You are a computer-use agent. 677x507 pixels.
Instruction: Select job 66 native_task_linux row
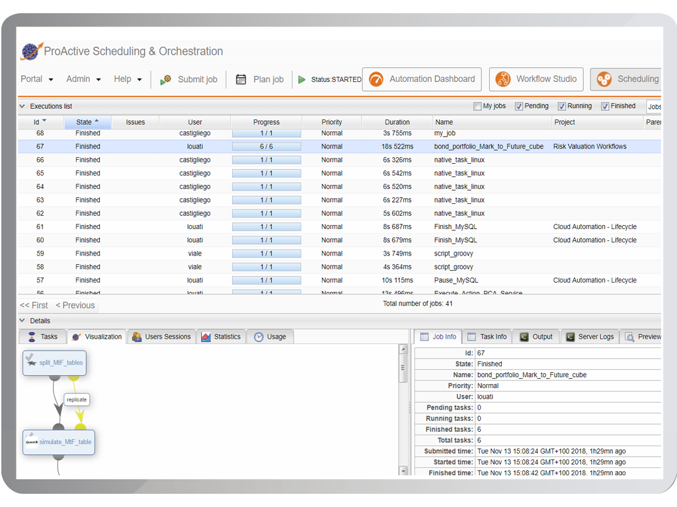point(339,160)
